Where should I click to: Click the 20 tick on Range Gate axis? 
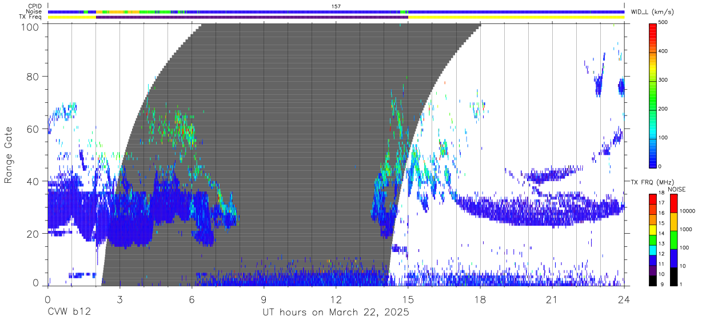click(x=33, y=234)
